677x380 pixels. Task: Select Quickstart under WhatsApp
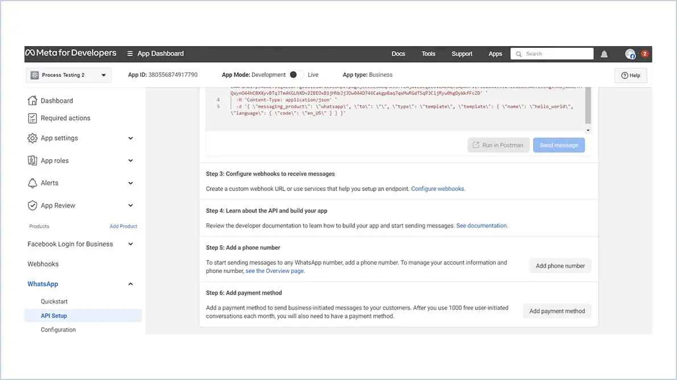[54, 301]
